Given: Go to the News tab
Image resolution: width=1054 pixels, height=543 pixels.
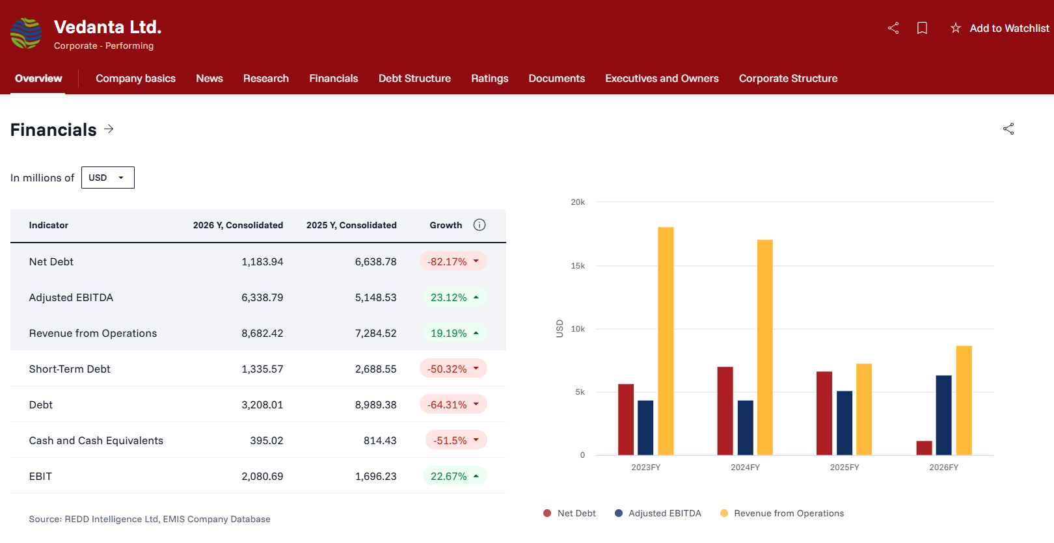Looking at the screenshot, I should (x=209, y=79).
